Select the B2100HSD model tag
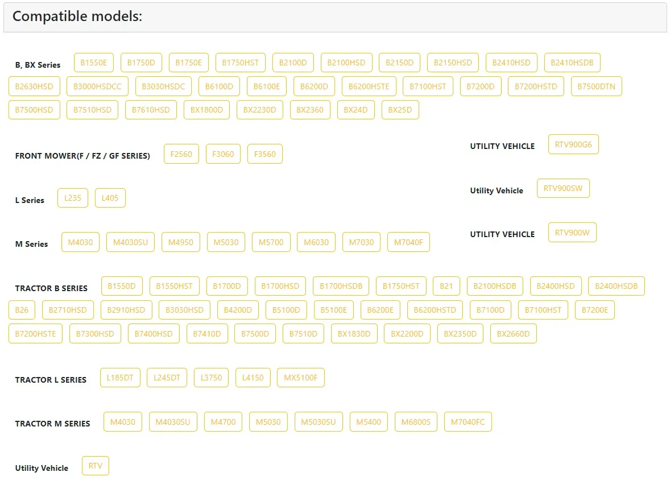 pos(346,63)
